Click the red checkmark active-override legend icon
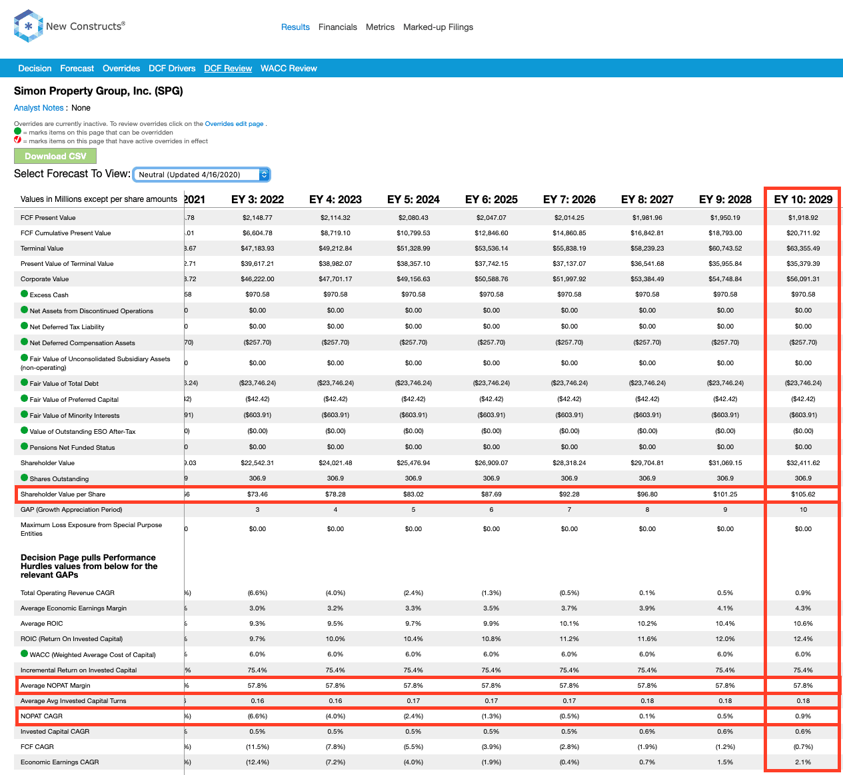 coord(17,140)
